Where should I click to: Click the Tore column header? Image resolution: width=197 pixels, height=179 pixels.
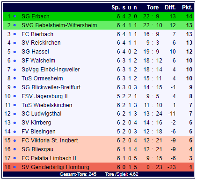(x=153, y=8)
